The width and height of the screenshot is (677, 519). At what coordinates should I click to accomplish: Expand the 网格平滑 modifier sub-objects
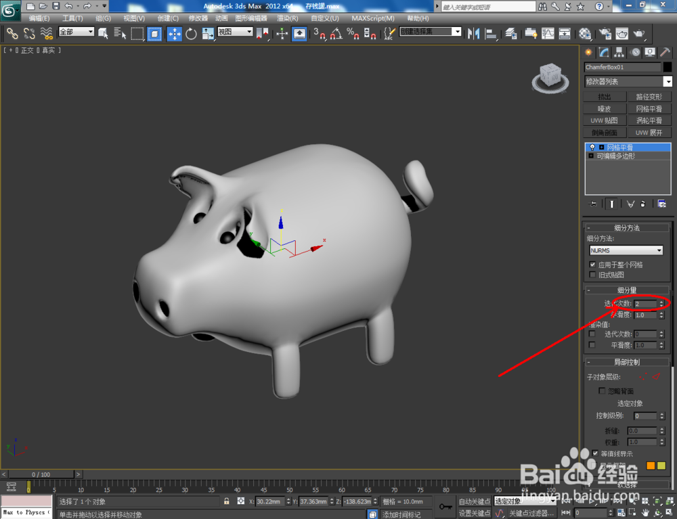point(601,148)
